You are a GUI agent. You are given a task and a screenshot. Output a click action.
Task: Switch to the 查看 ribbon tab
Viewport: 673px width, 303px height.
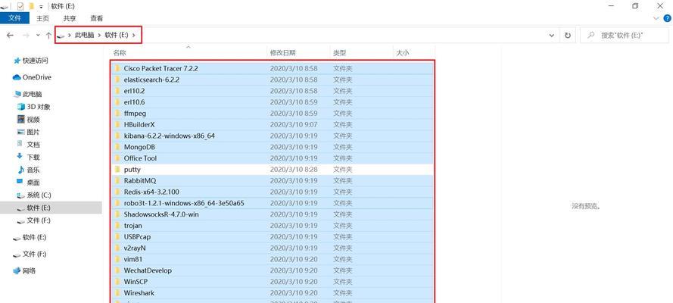click(97, 18)
